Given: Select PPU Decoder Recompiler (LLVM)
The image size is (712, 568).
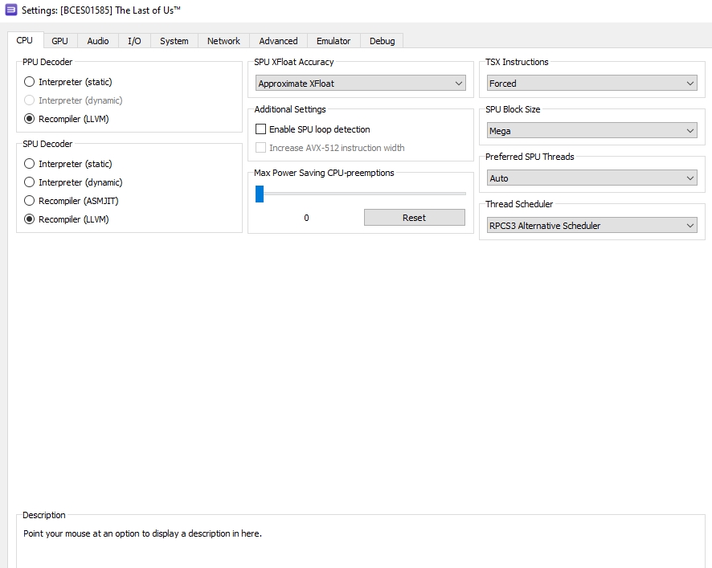Looking at the screenshot, I should tap(66, 119).
